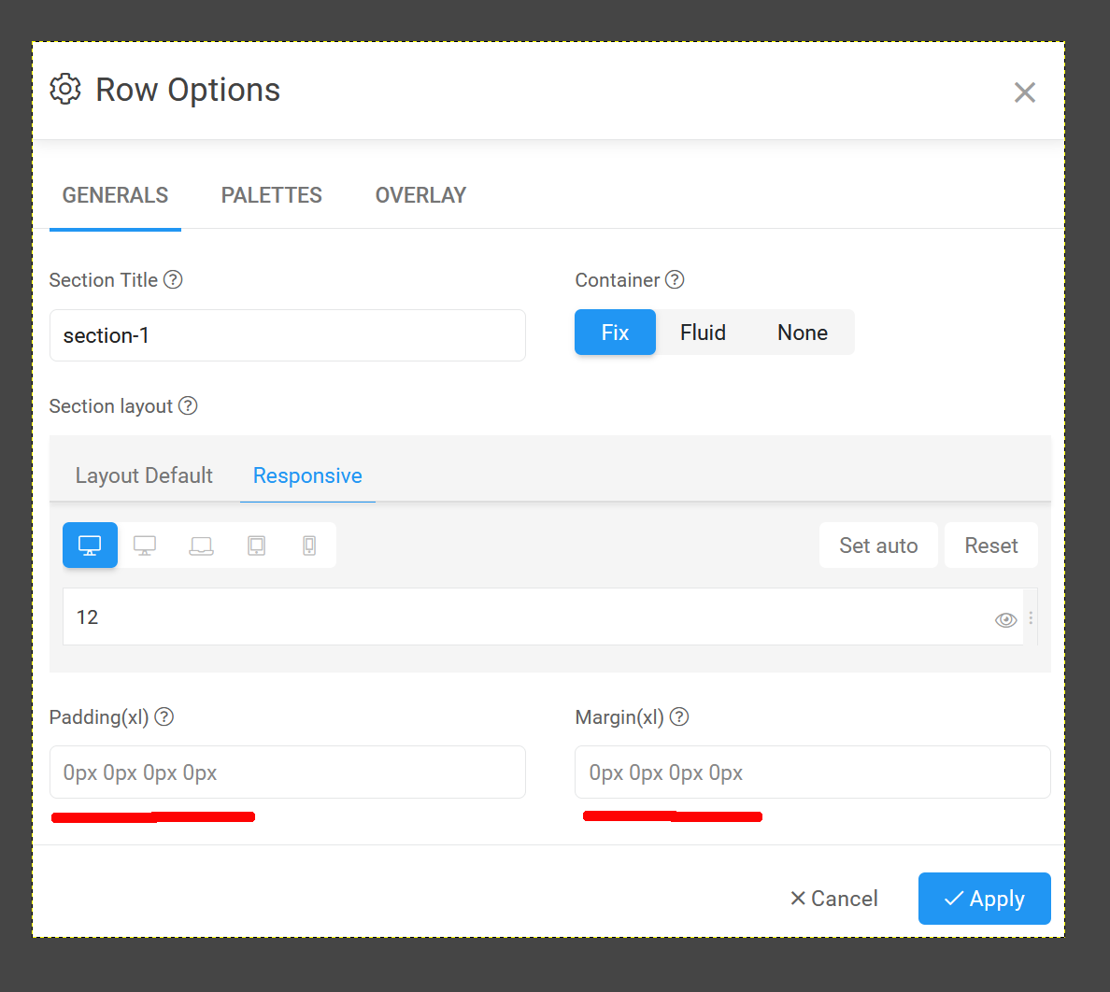Click the help icon next to Margin(xl)
This screenshot has width=1110, height=992.
(x=679, y=717)
